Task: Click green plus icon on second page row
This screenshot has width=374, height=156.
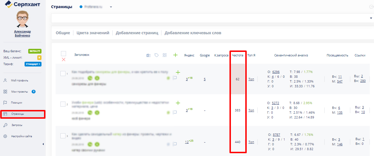Action: 178,103
